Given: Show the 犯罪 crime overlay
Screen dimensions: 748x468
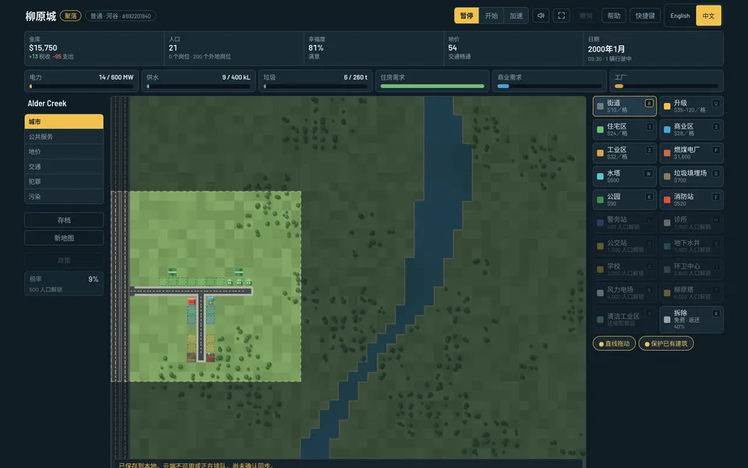Looking at the screenshot, I should click(64, 182).
